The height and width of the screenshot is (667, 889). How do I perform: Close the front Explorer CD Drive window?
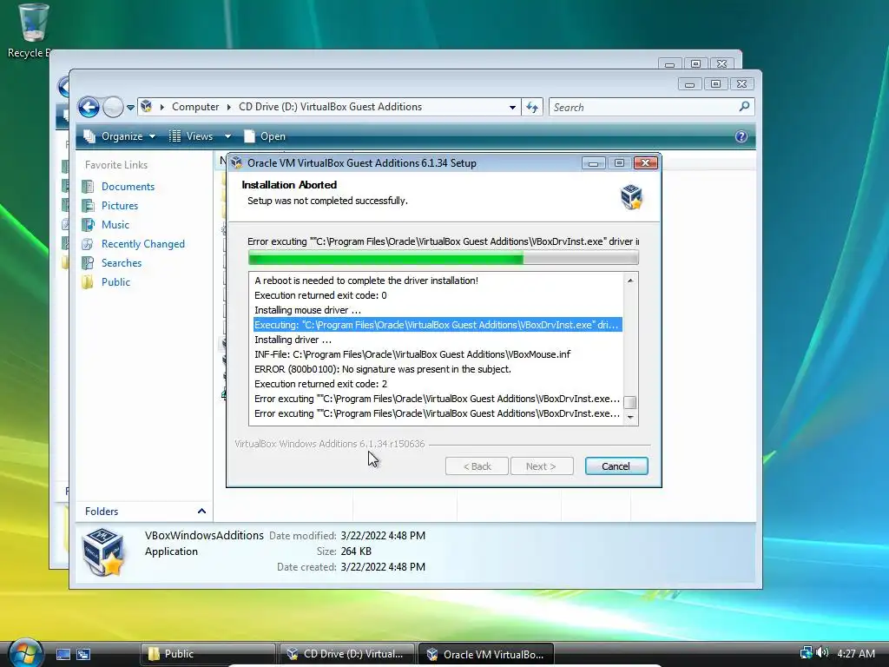[x=741, y=84]
